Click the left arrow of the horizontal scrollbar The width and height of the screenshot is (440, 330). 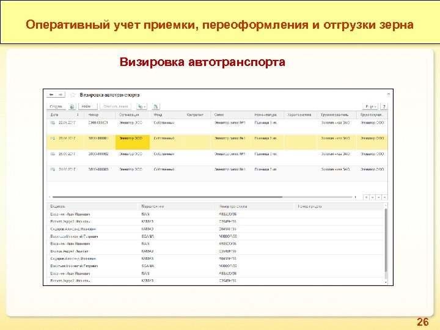(x=50, y=197)
